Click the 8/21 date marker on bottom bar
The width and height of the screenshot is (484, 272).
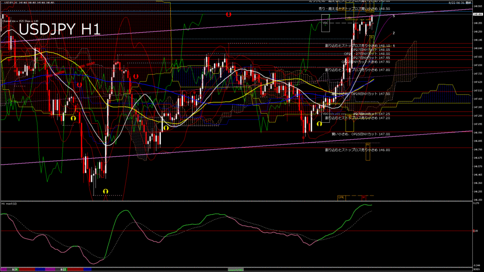[15, 270]
